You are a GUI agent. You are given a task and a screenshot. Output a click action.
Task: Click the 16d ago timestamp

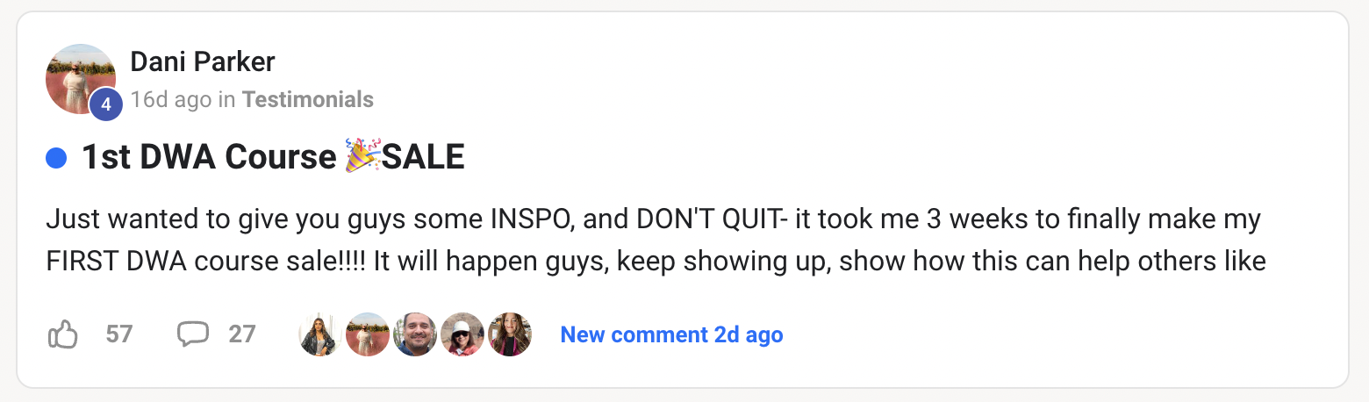(171, 100)
